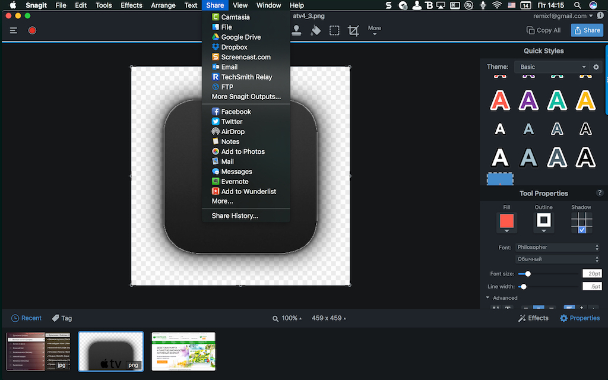Adjust the Font size slider
This screenshot has height=380, width=608.
click(x=528, y=274)
